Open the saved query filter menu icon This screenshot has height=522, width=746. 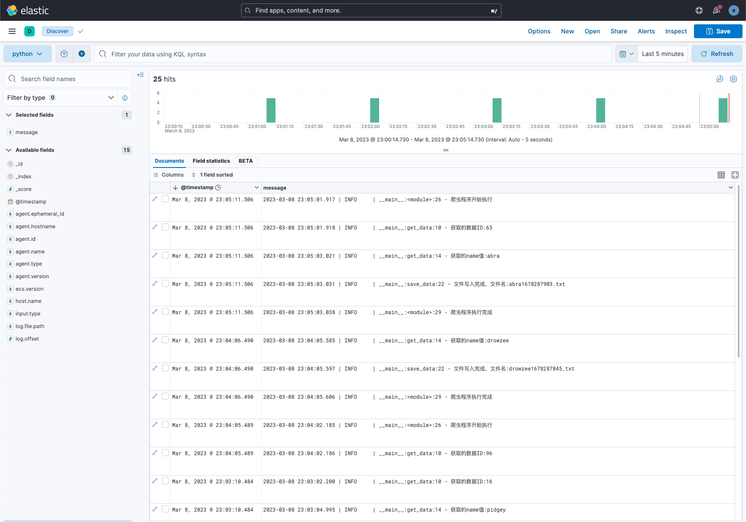[64, 54]
